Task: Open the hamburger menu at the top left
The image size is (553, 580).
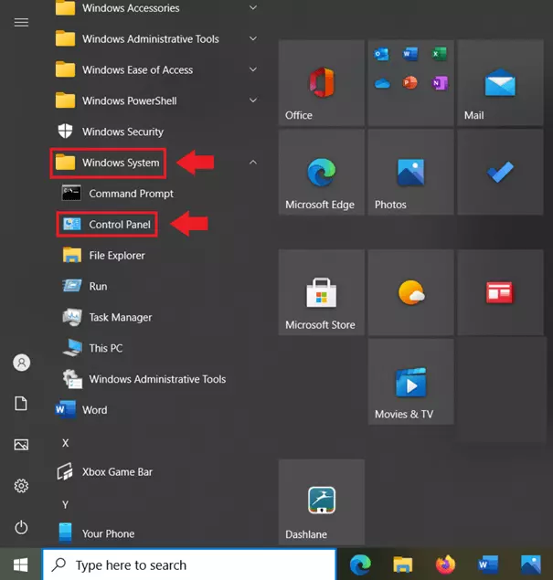Action: coord(21,23)
